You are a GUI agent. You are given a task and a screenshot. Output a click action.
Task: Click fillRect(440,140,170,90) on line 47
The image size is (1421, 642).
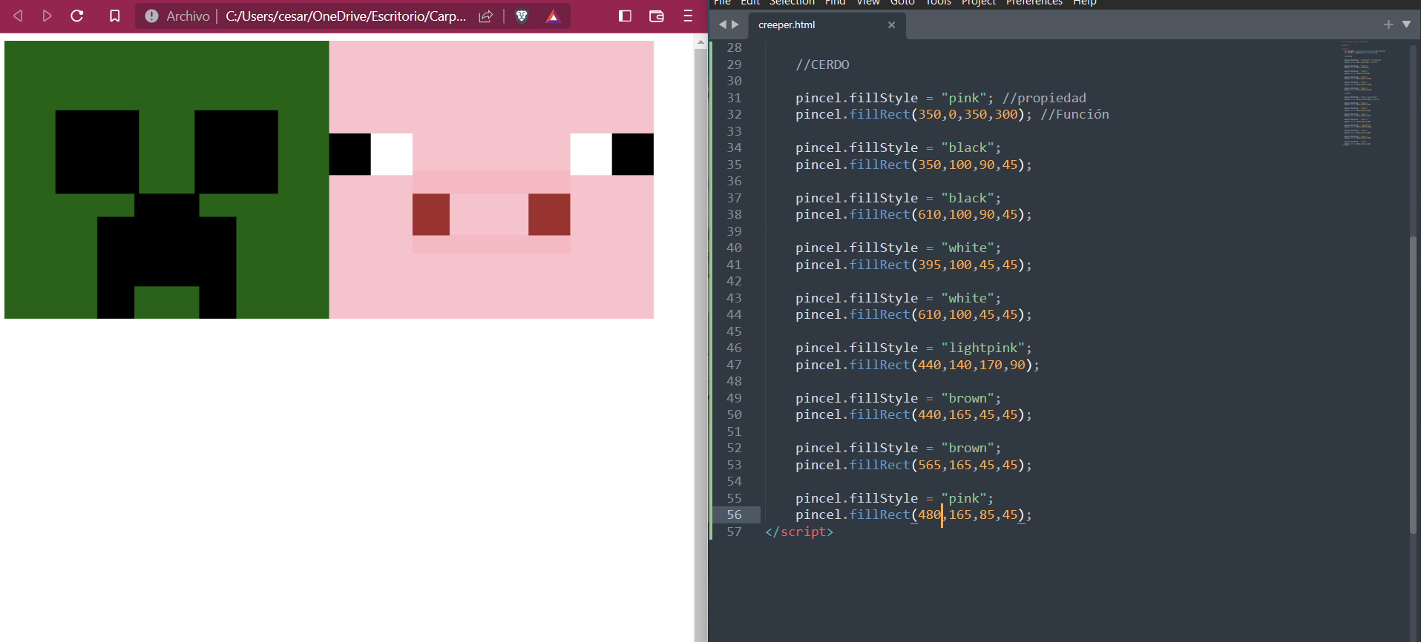941,365
